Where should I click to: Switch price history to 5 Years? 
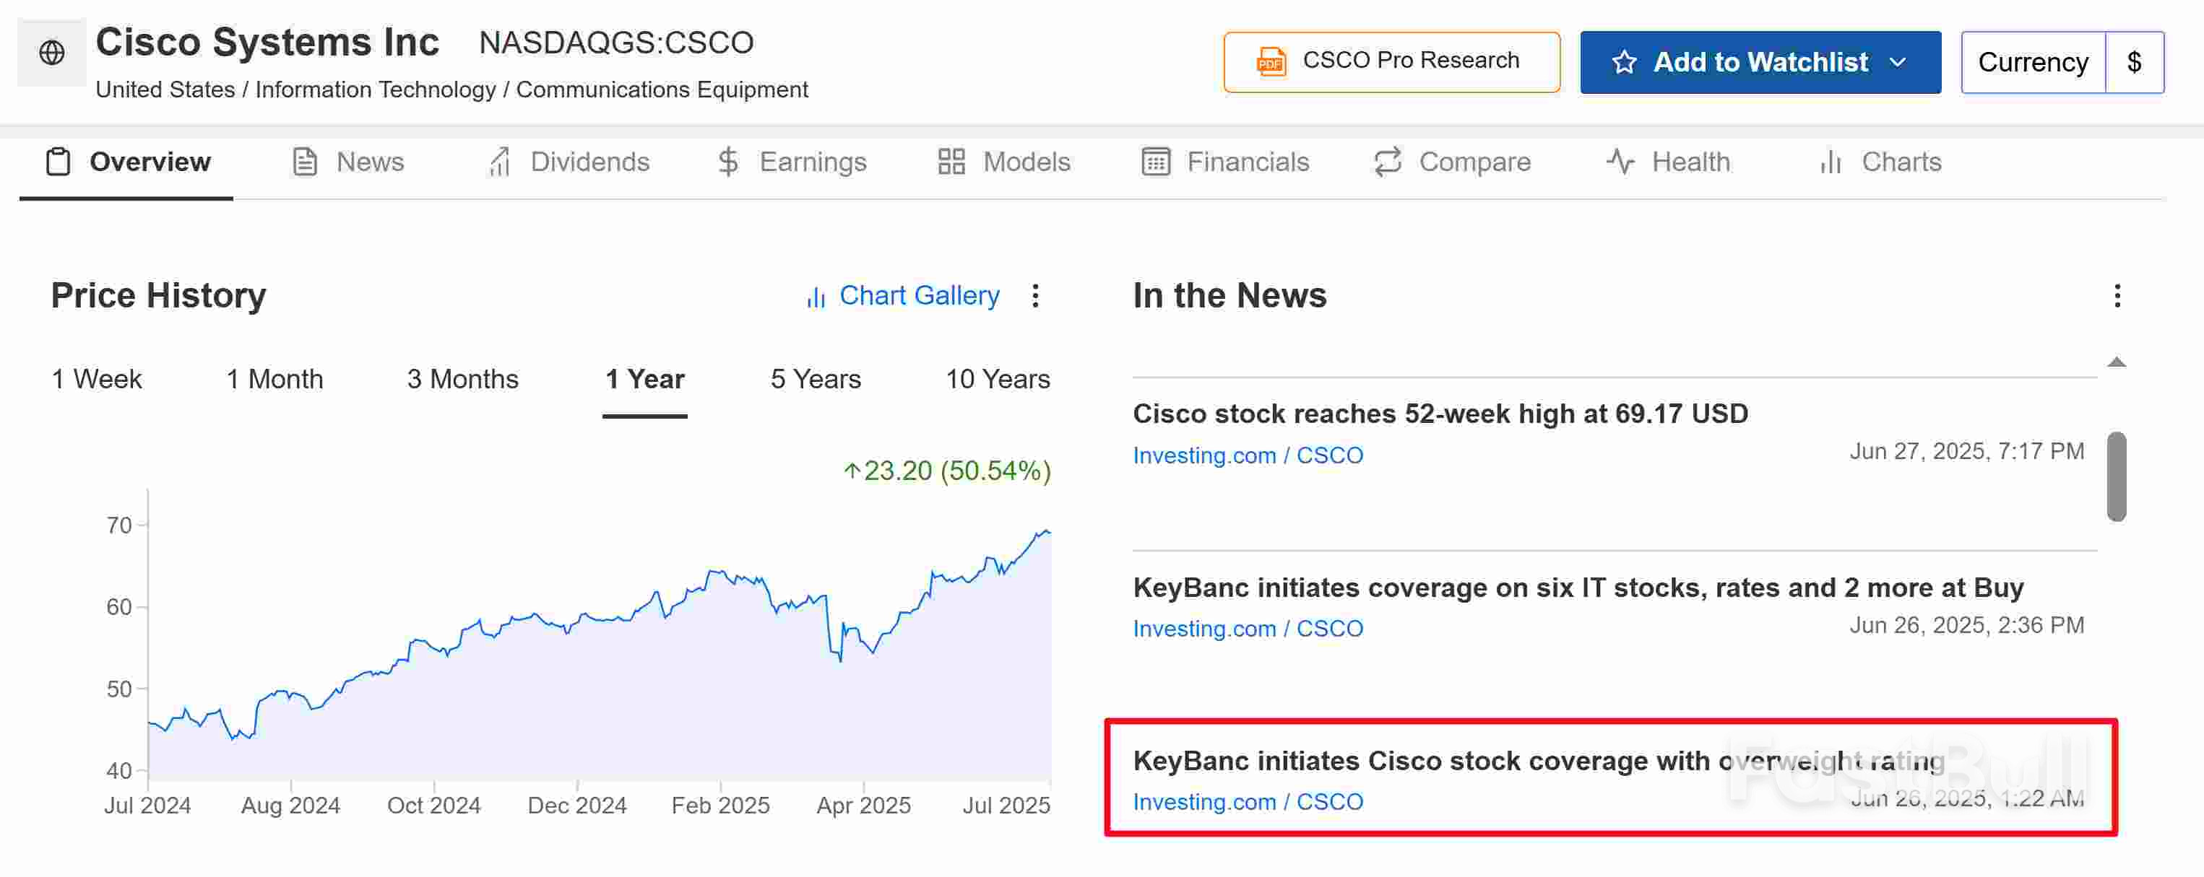[x=815, y=379]
